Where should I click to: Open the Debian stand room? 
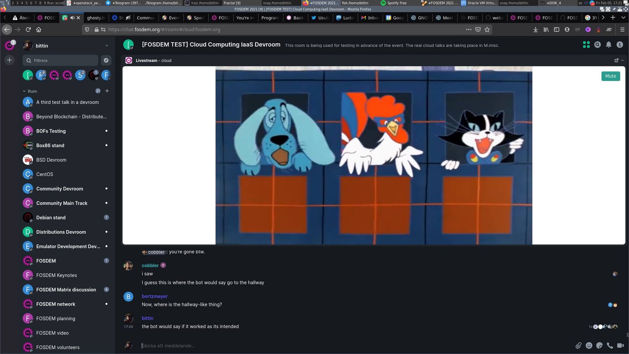pos(51,218)
